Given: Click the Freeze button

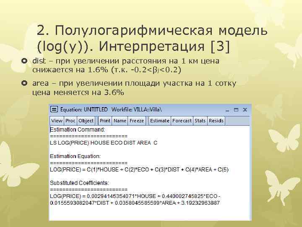Looking at the screenshot, I should pos(137,121).
